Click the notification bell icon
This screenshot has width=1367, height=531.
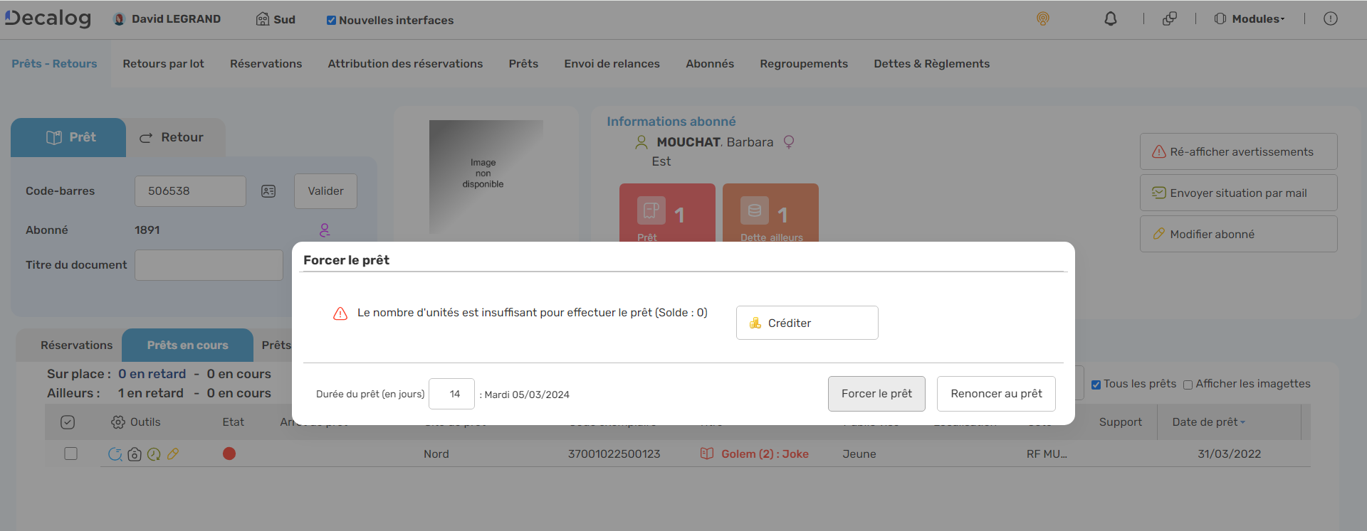pos(1110,19)
